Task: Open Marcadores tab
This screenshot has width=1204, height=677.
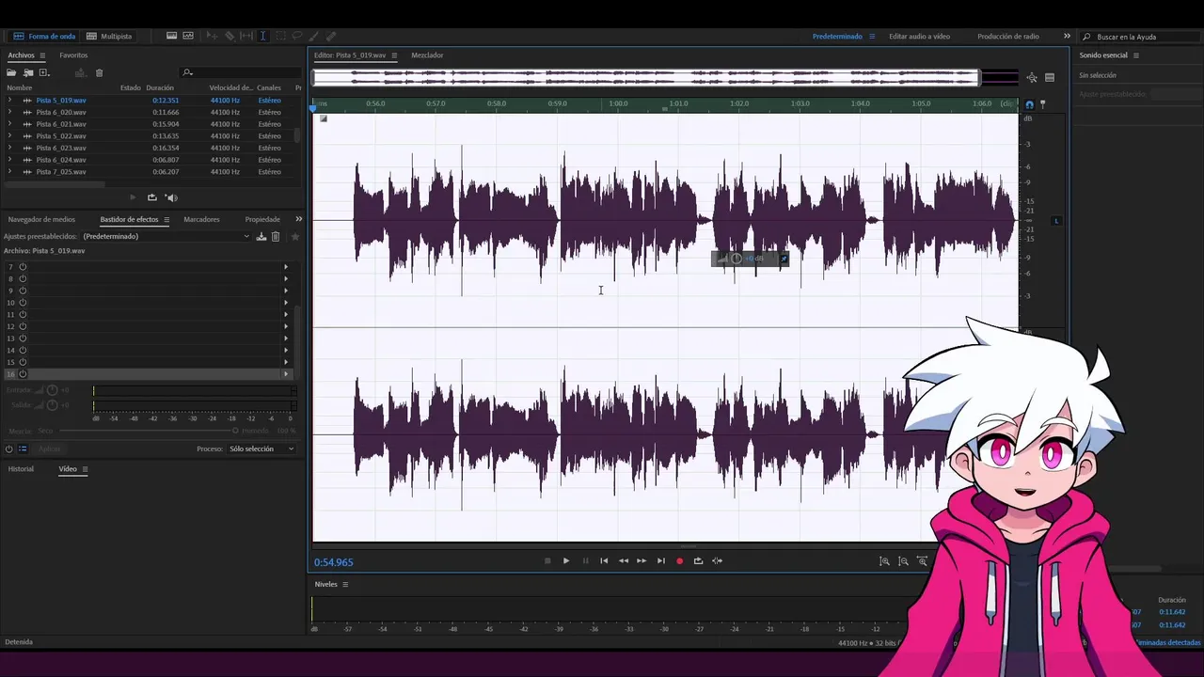Action: click(x=201, y=219)
